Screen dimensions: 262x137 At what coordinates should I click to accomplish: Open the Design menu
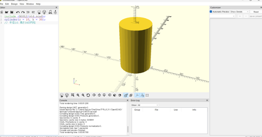tap(14, 4)
